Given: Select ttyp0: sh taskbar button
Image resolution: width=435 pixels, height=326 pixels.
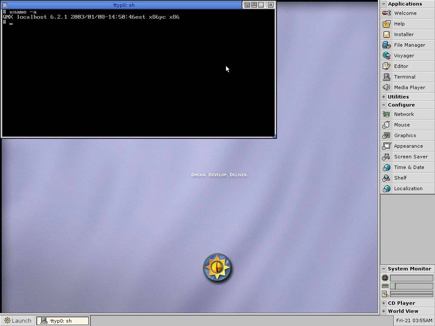Looking at the screenshot, I should (63, 321).
